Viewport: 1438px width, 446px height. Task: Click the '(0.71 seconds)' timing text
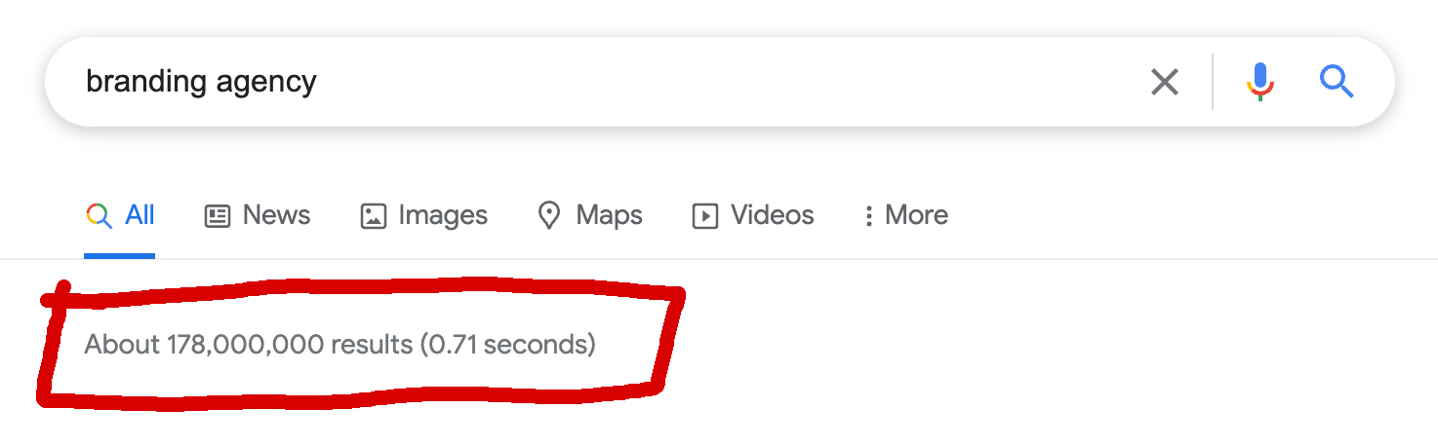tap(507, 344)
